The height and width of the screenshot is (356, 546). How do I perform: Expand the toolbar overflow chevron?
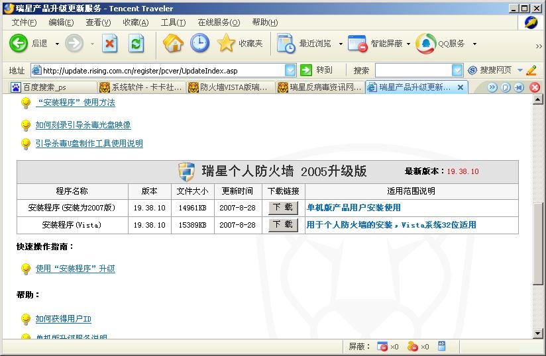click(x=539, y=46)
